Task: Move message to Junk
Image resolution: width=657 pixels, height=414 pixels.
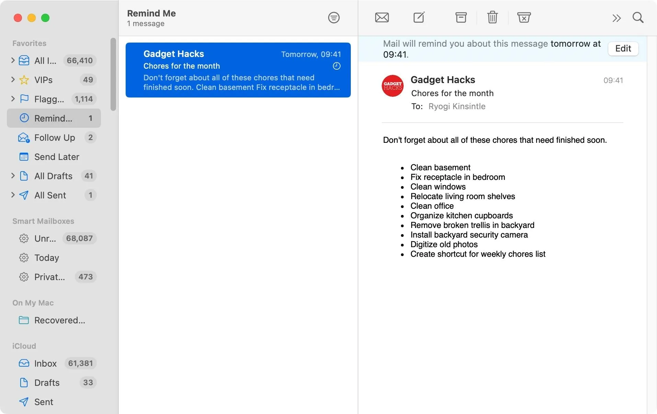Action: (x=524, y=18)
